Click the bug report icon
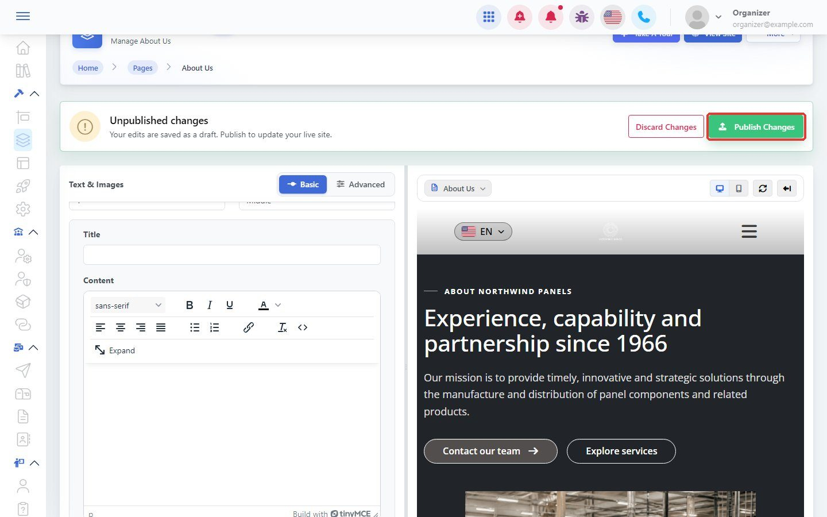 [x=582, y=17]
